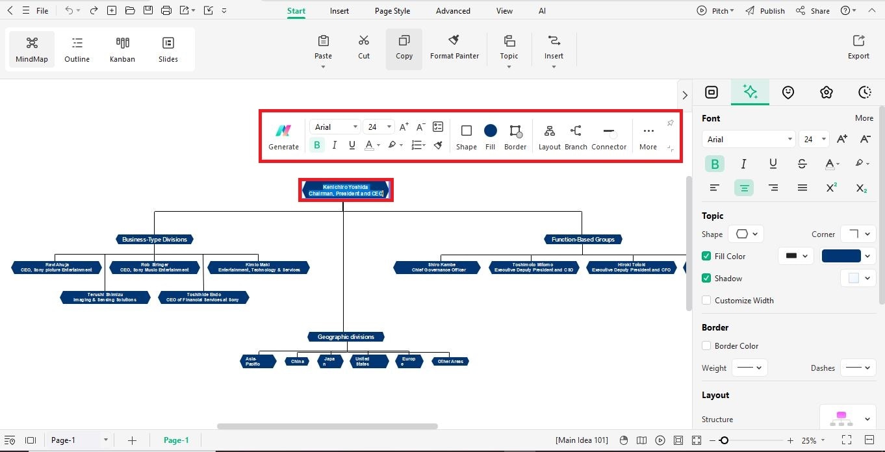The height and width of the screenshot is (452, 885).
Task: Add a new page with the plus button
Action: coord(132,440)
